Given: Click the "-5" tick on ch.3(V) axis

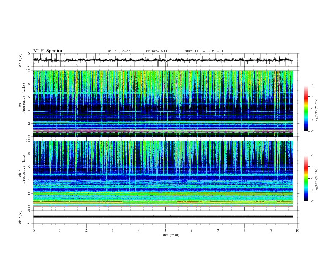Looking at the screenshot, I should coord(29,224).
